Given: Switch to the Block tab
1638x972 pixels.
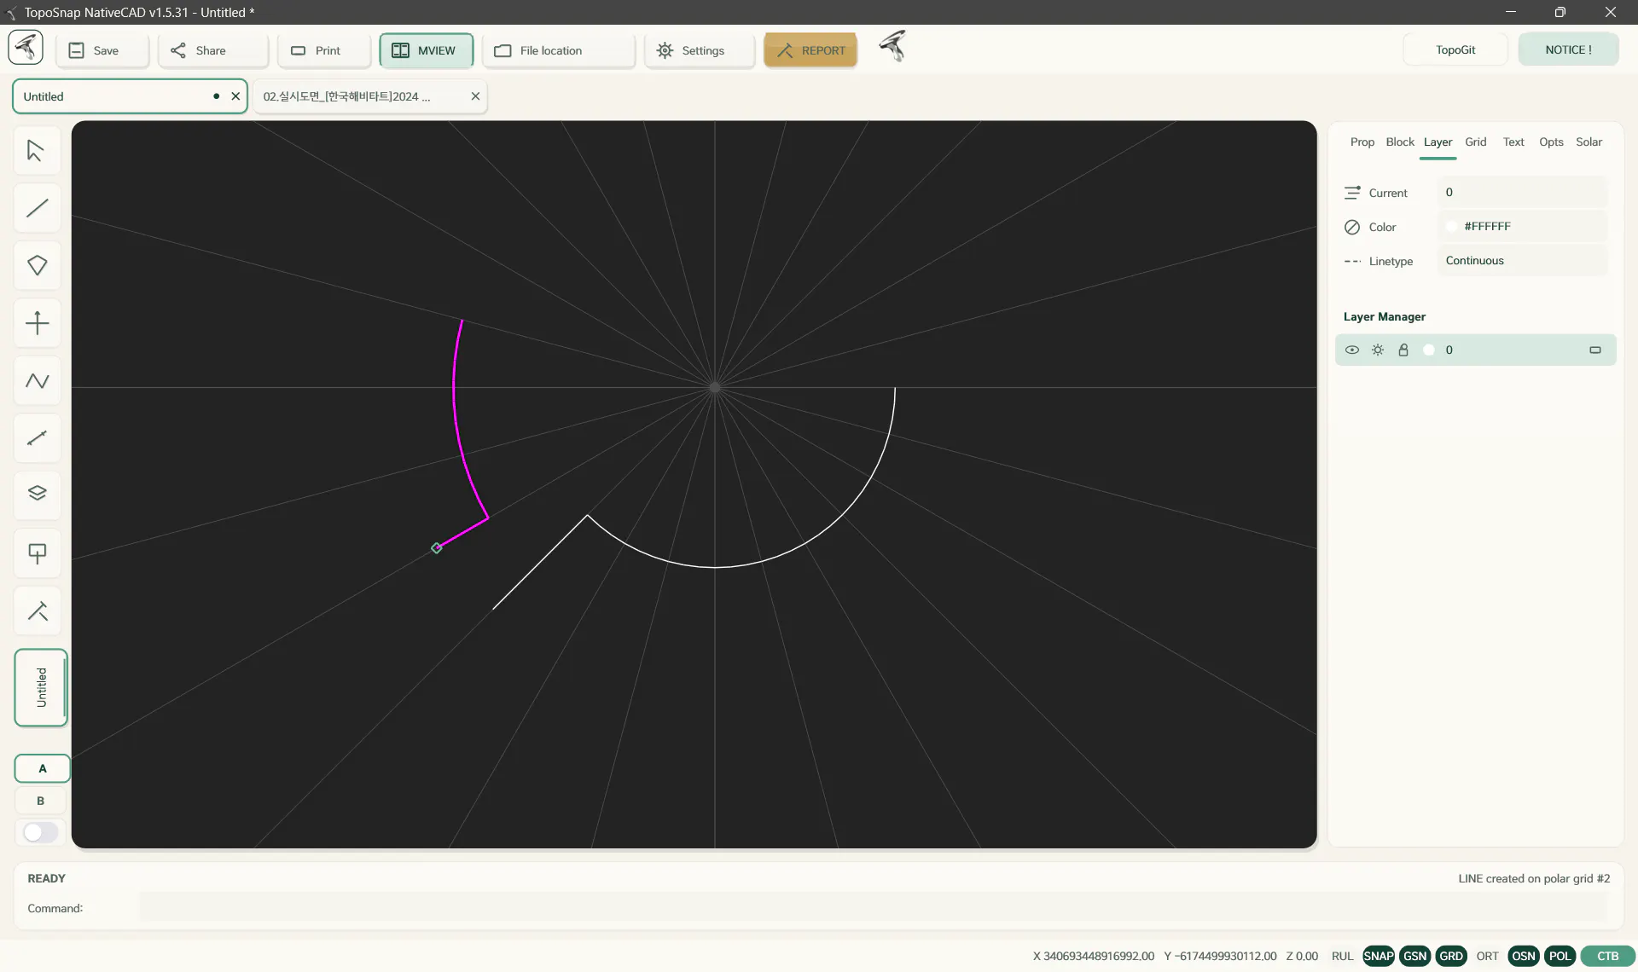Looking at the screenshot, I should (x=1400, y=142).
